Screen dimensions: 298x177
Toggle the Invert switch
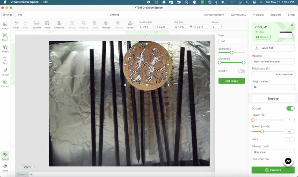pyautogui.click(x=241, y=71)
